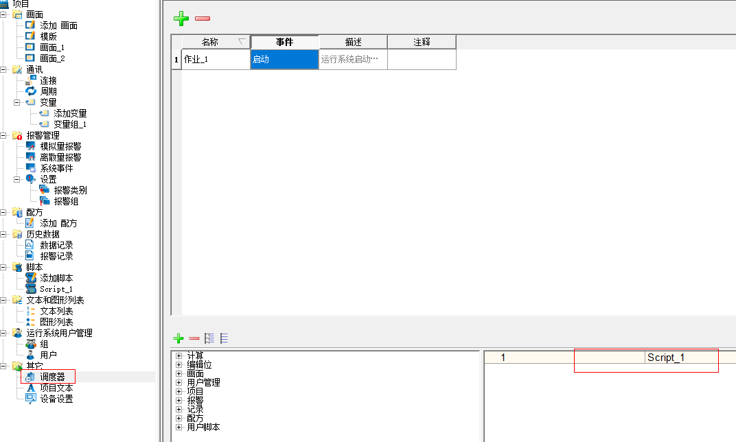The height and width of the screenshot is (442, 736).
Task: Collapse the 画面 tree node
Action: pos(3,14)
